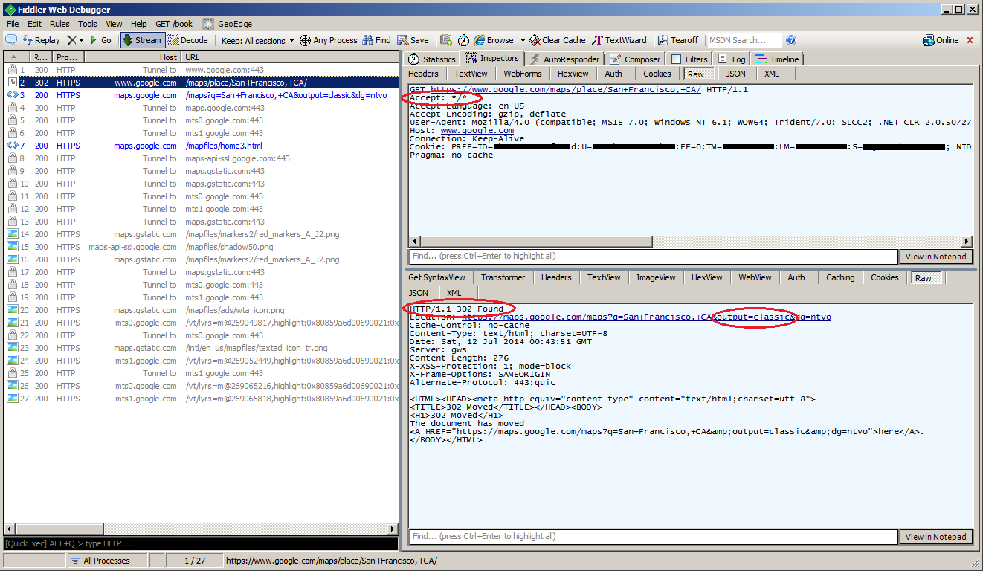Open the Keep: All sessions dropdown
The height and width of the screenshot is (571, 983).
click(257, 40)
